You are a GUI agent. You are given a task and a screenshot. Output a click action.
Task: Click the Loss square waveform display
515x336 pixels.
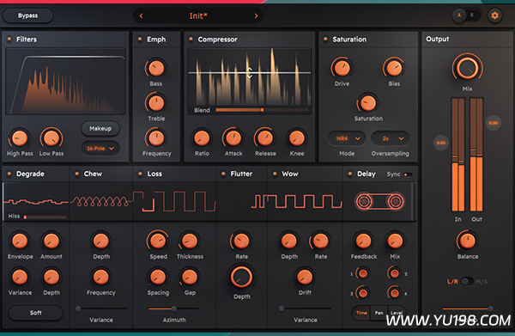[x=174, y=201]
